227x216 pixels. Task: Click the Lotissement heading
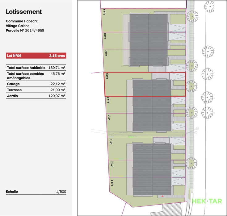[x=24, y=12]
